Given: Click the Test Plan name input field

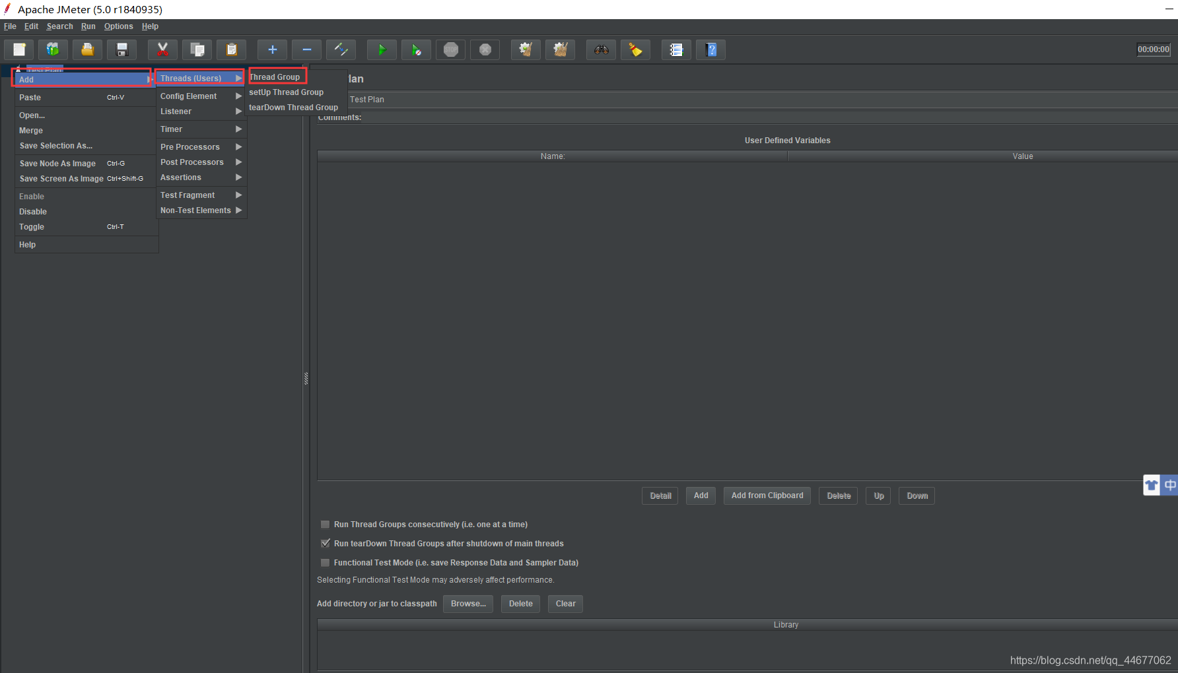Looking at the screenshot, I should pyautogui.click(x=761, y=100).
